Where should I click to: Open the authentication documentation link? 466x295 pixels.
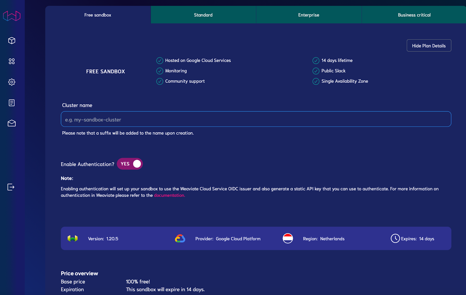(x=170, y=195)
